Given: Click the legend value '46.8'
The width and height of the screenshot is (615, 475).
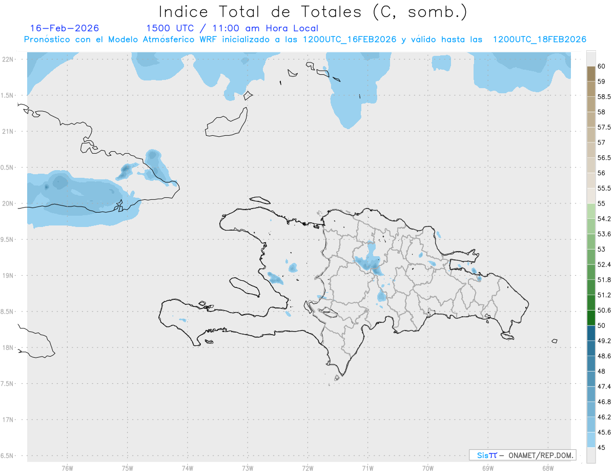Looking at the screenshot, I should coord(605,402).
